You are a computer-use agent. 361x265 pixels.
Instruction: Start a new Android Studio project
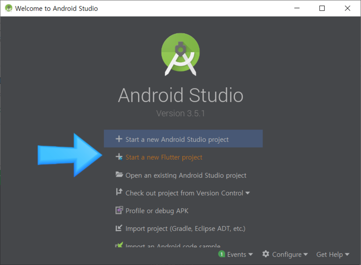pos(183,139)
